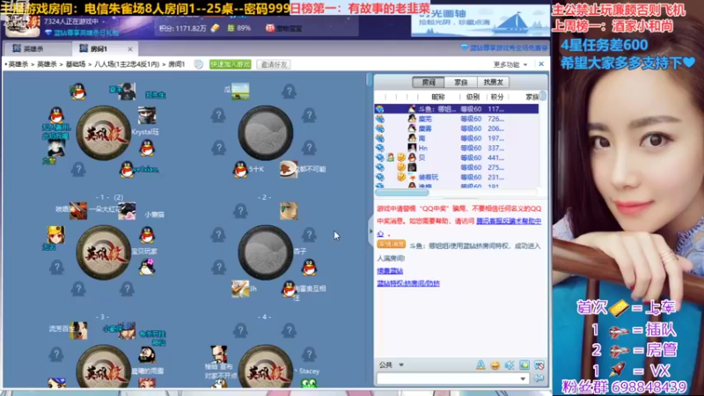Image resolution: width=704 pixels, height=396 pixels.
Task: Click the sailboat banner at top right of lobby
Action: tap(480, 21)
